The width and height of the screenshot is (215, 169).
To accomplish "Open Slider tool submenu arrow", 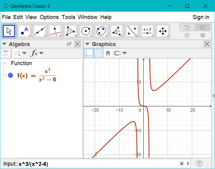I will point(152,36).
